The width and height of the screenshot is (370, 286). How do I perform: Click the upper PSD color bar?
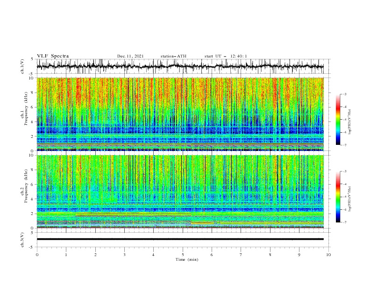tap(338, 120)
